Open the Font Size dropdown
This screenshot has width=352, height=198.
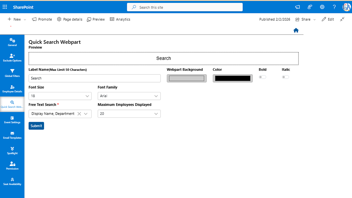pyautogui.click(x=60, y=96)
